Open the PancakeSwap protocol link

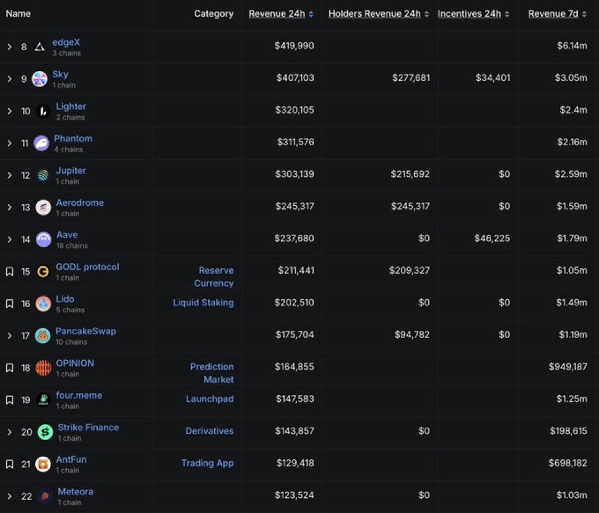click(86, 331)
